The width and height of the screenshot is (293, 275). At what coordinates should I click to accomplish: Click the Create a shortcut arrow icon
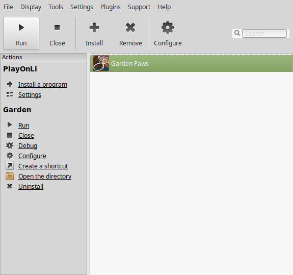[10, 166]
